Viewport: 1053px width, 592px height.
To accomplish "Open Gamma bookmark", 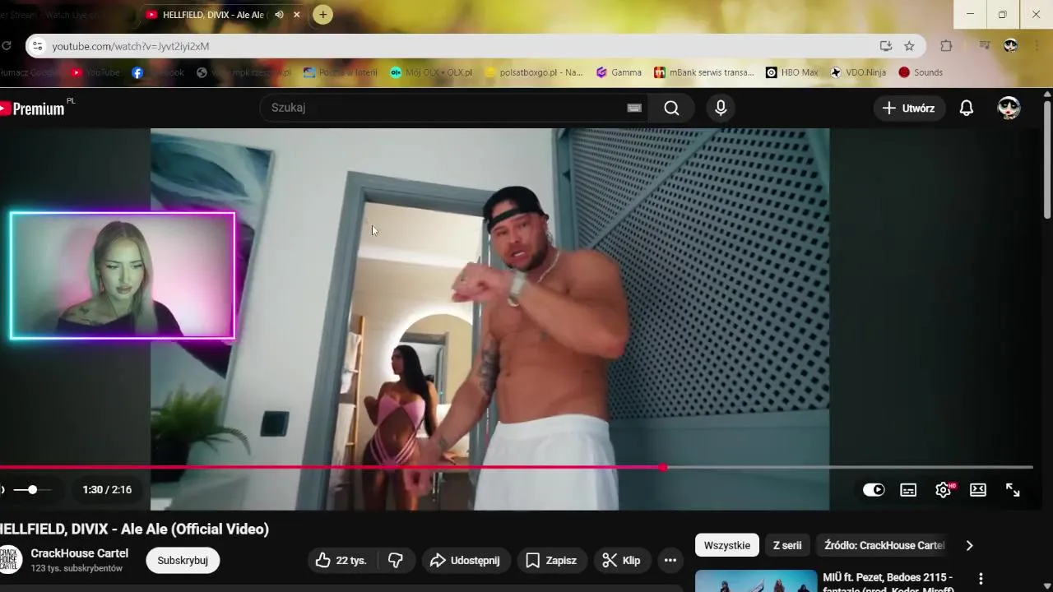I will [x=619, y=72].
